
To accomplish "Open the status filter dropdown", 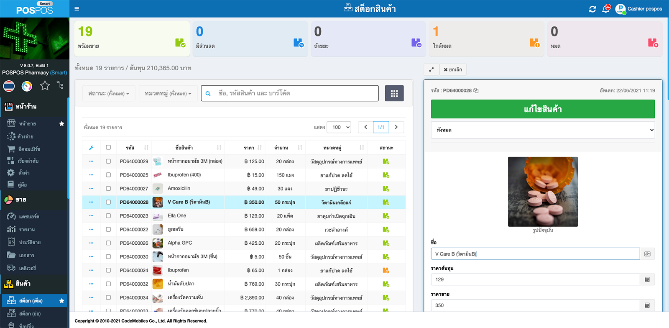I will [109, 93].
